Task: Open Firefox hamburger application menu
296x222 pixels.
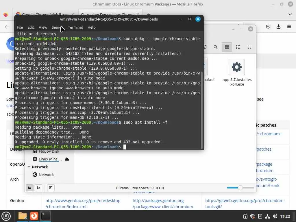Action: 289,27
